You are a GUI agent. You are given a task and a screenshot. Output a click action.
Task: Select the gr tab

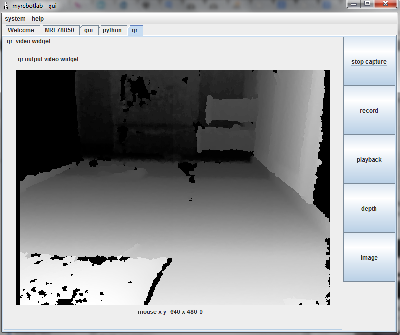(x=135, y=30)
